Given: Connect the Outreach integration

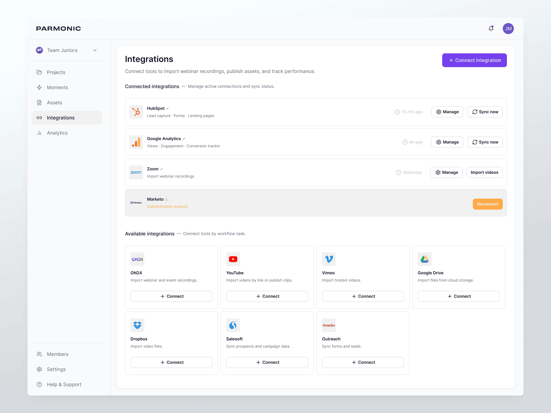Looking at the screenshot, I should (x=363, y=362).
